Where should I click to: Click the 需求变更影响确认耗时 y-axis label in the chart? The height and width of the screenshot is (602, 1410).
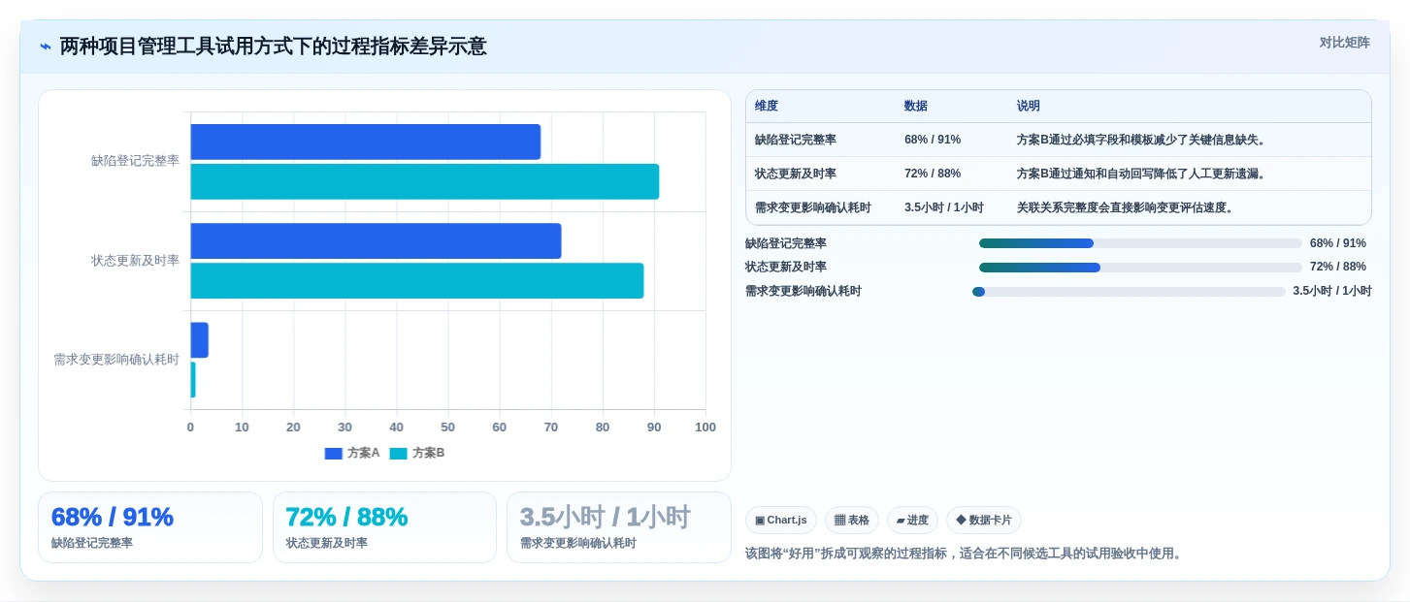tap(116, 360)
